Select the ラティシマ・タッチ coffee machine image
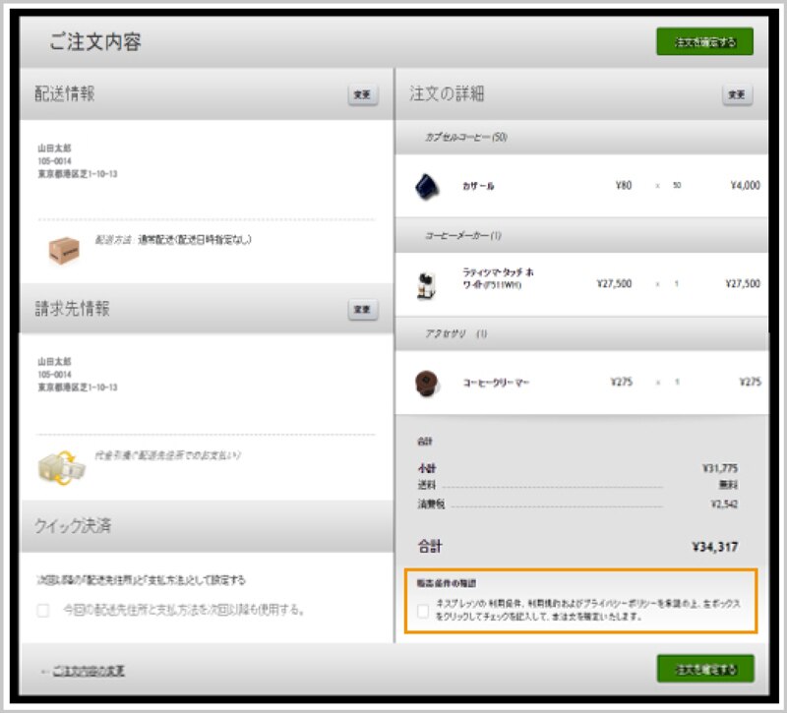The width and height of the screenshot is (787, 713). coord(426,284)
